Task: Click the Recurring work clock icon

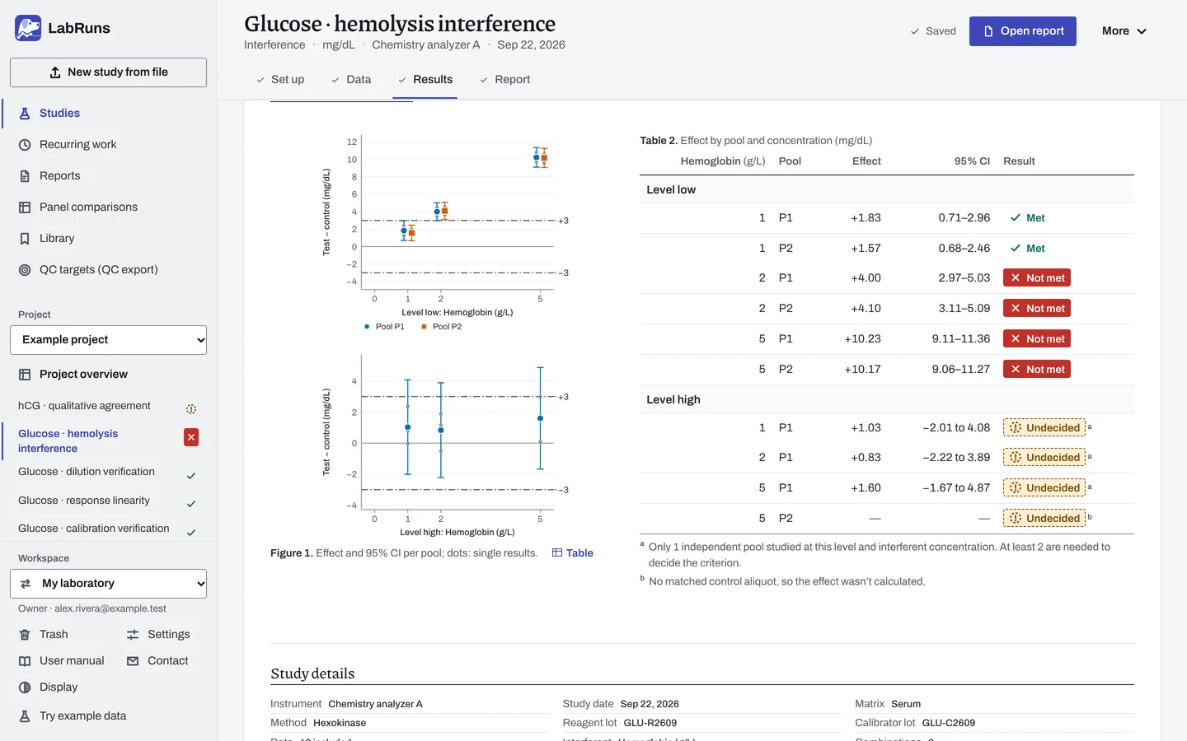Action: point(25,145)
